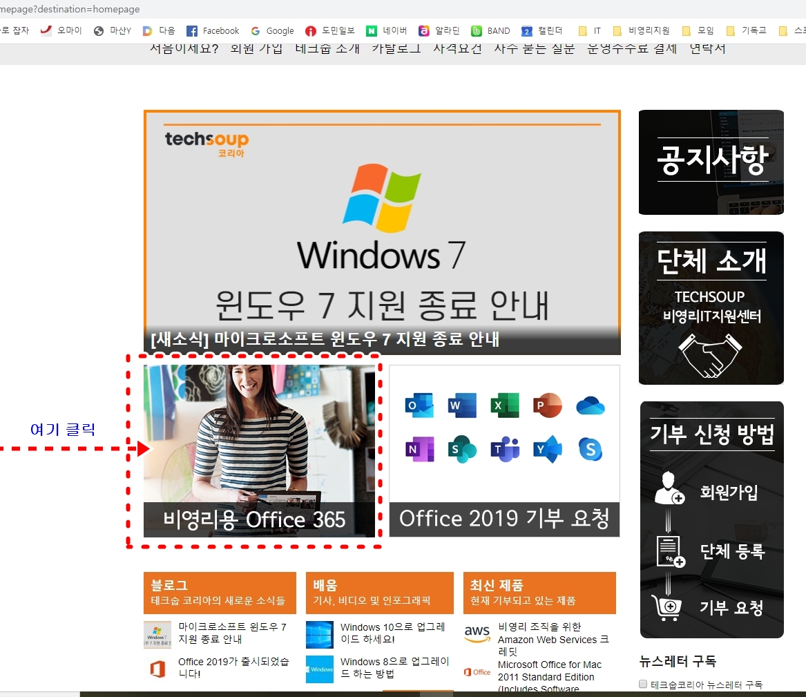Click the 배움 section header

(379, 593)
